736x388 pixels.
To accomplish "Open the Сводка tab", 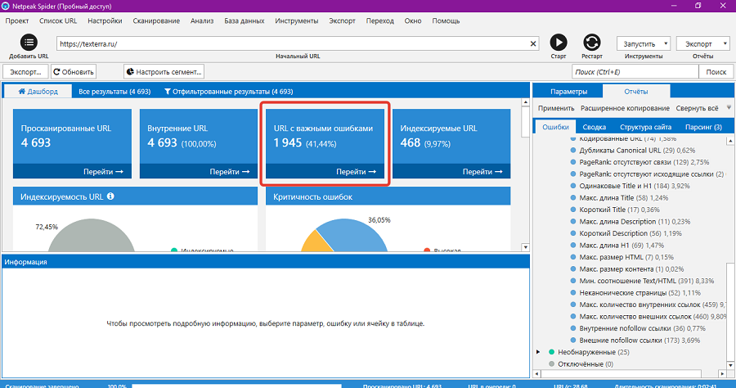I will [595, 127].
